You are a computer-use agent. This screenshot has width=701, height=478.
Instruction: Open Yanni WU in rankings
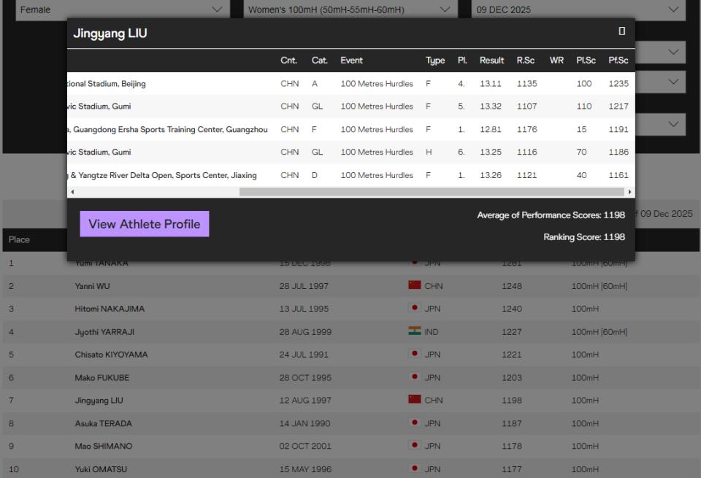92,286
